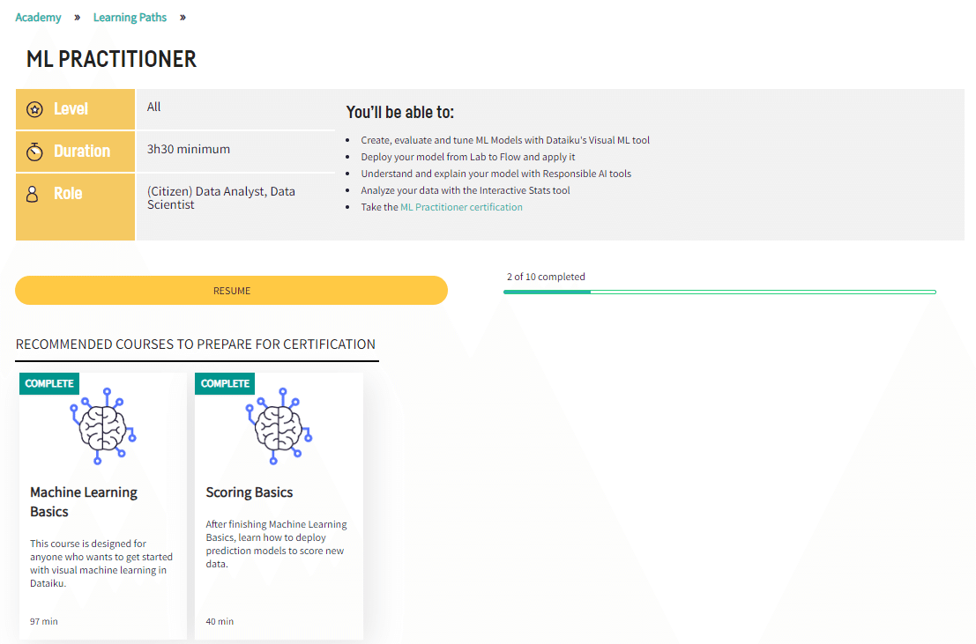Open the Scoring Basics course card
976x644 pixels.
tap(279, 505)
